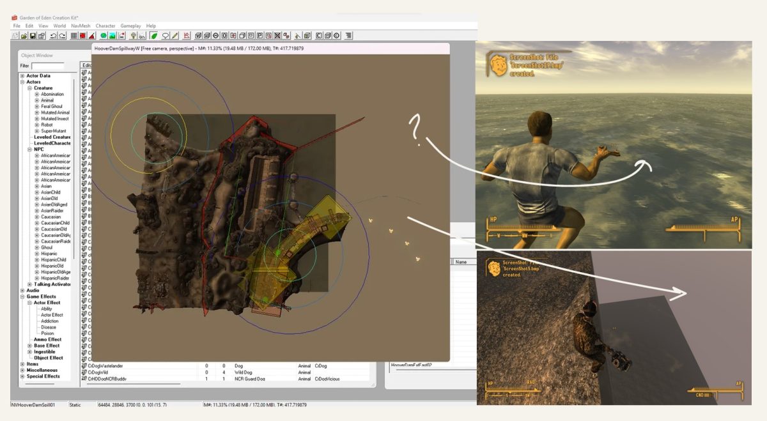Click the green leaf toolbar icon
The image size is (767, 421).
coord(154,35)
